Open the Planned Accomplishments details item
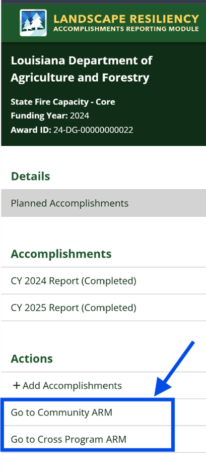Screen dimensions: 206x471 pos(103,203)
